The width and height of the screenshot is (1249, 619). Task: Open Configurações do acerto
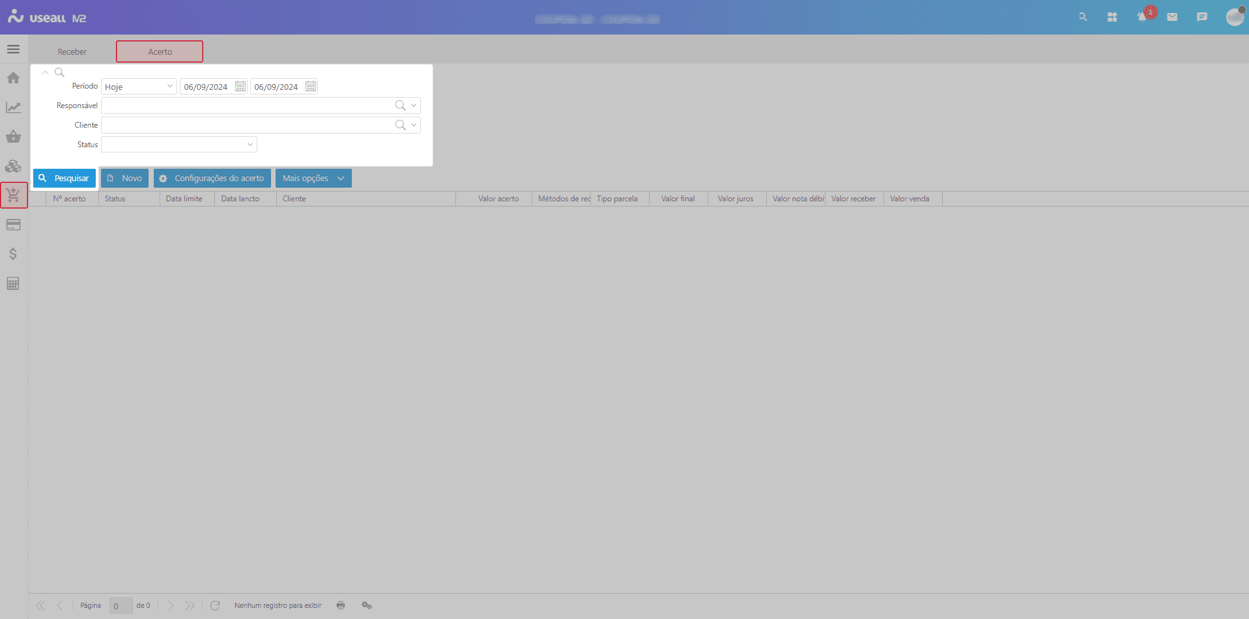(x=212, y=179)
